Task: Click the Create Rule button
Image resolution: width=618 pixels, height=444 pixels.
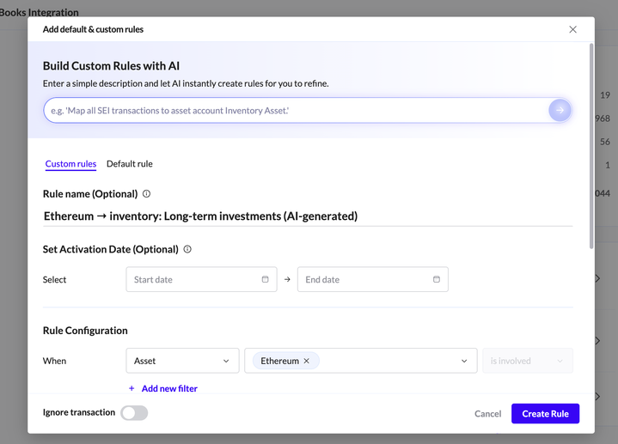Action: point(545,414)
